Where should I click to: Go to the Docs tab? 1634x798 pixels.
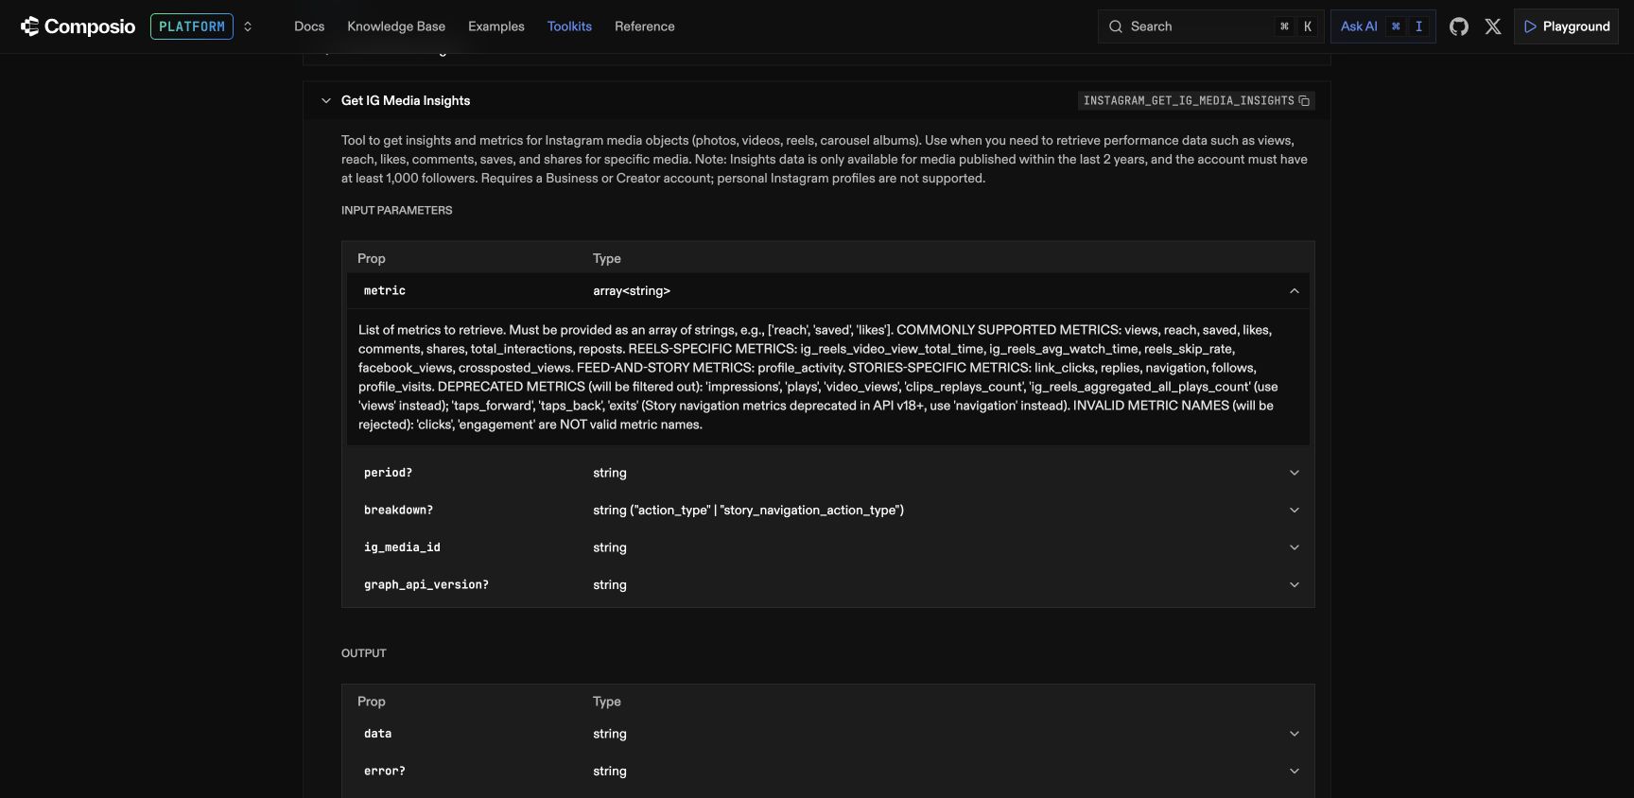click(309, 26)
